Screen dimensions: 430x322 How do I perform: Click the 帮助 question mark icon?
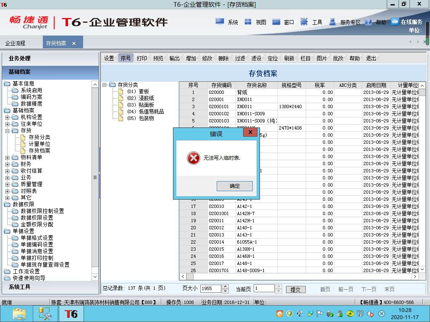368,22
